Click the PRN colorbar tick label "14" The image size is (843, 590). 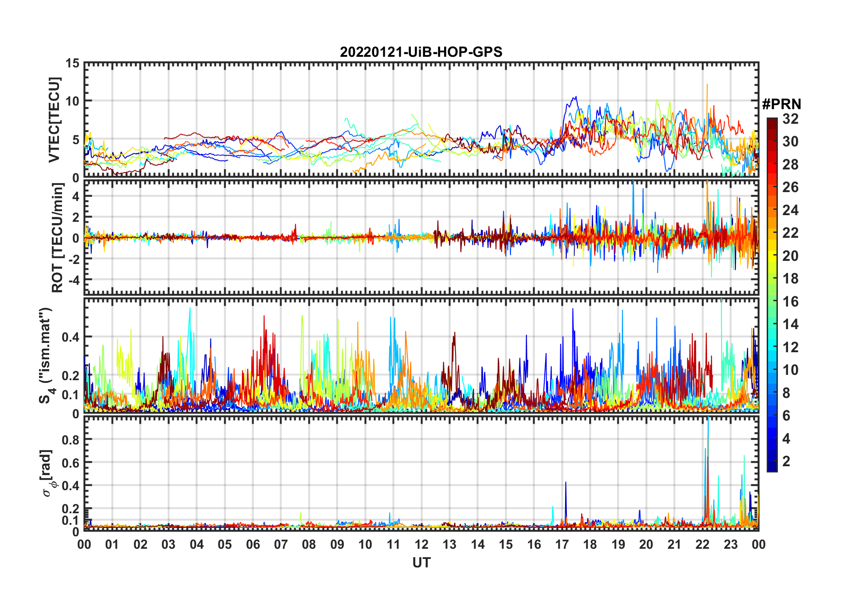coord(790,324)
